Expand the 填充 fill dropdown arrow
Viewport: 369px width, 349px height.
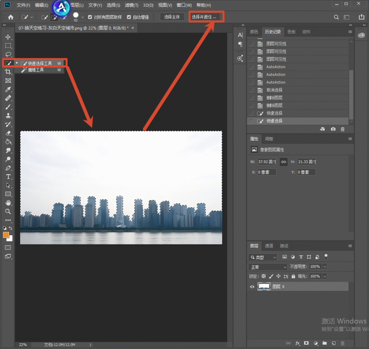pyautogui.click(x=325, y=276)
